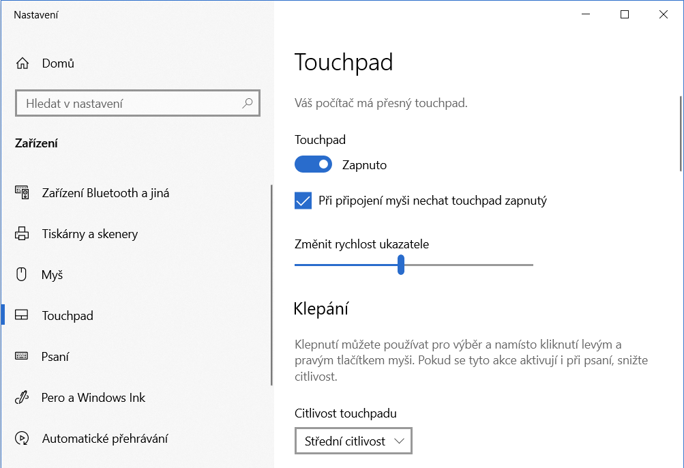Open Automatické přehrávání settings
The height and width of the screenshot is (468, 684).
(x=136, y=438)
